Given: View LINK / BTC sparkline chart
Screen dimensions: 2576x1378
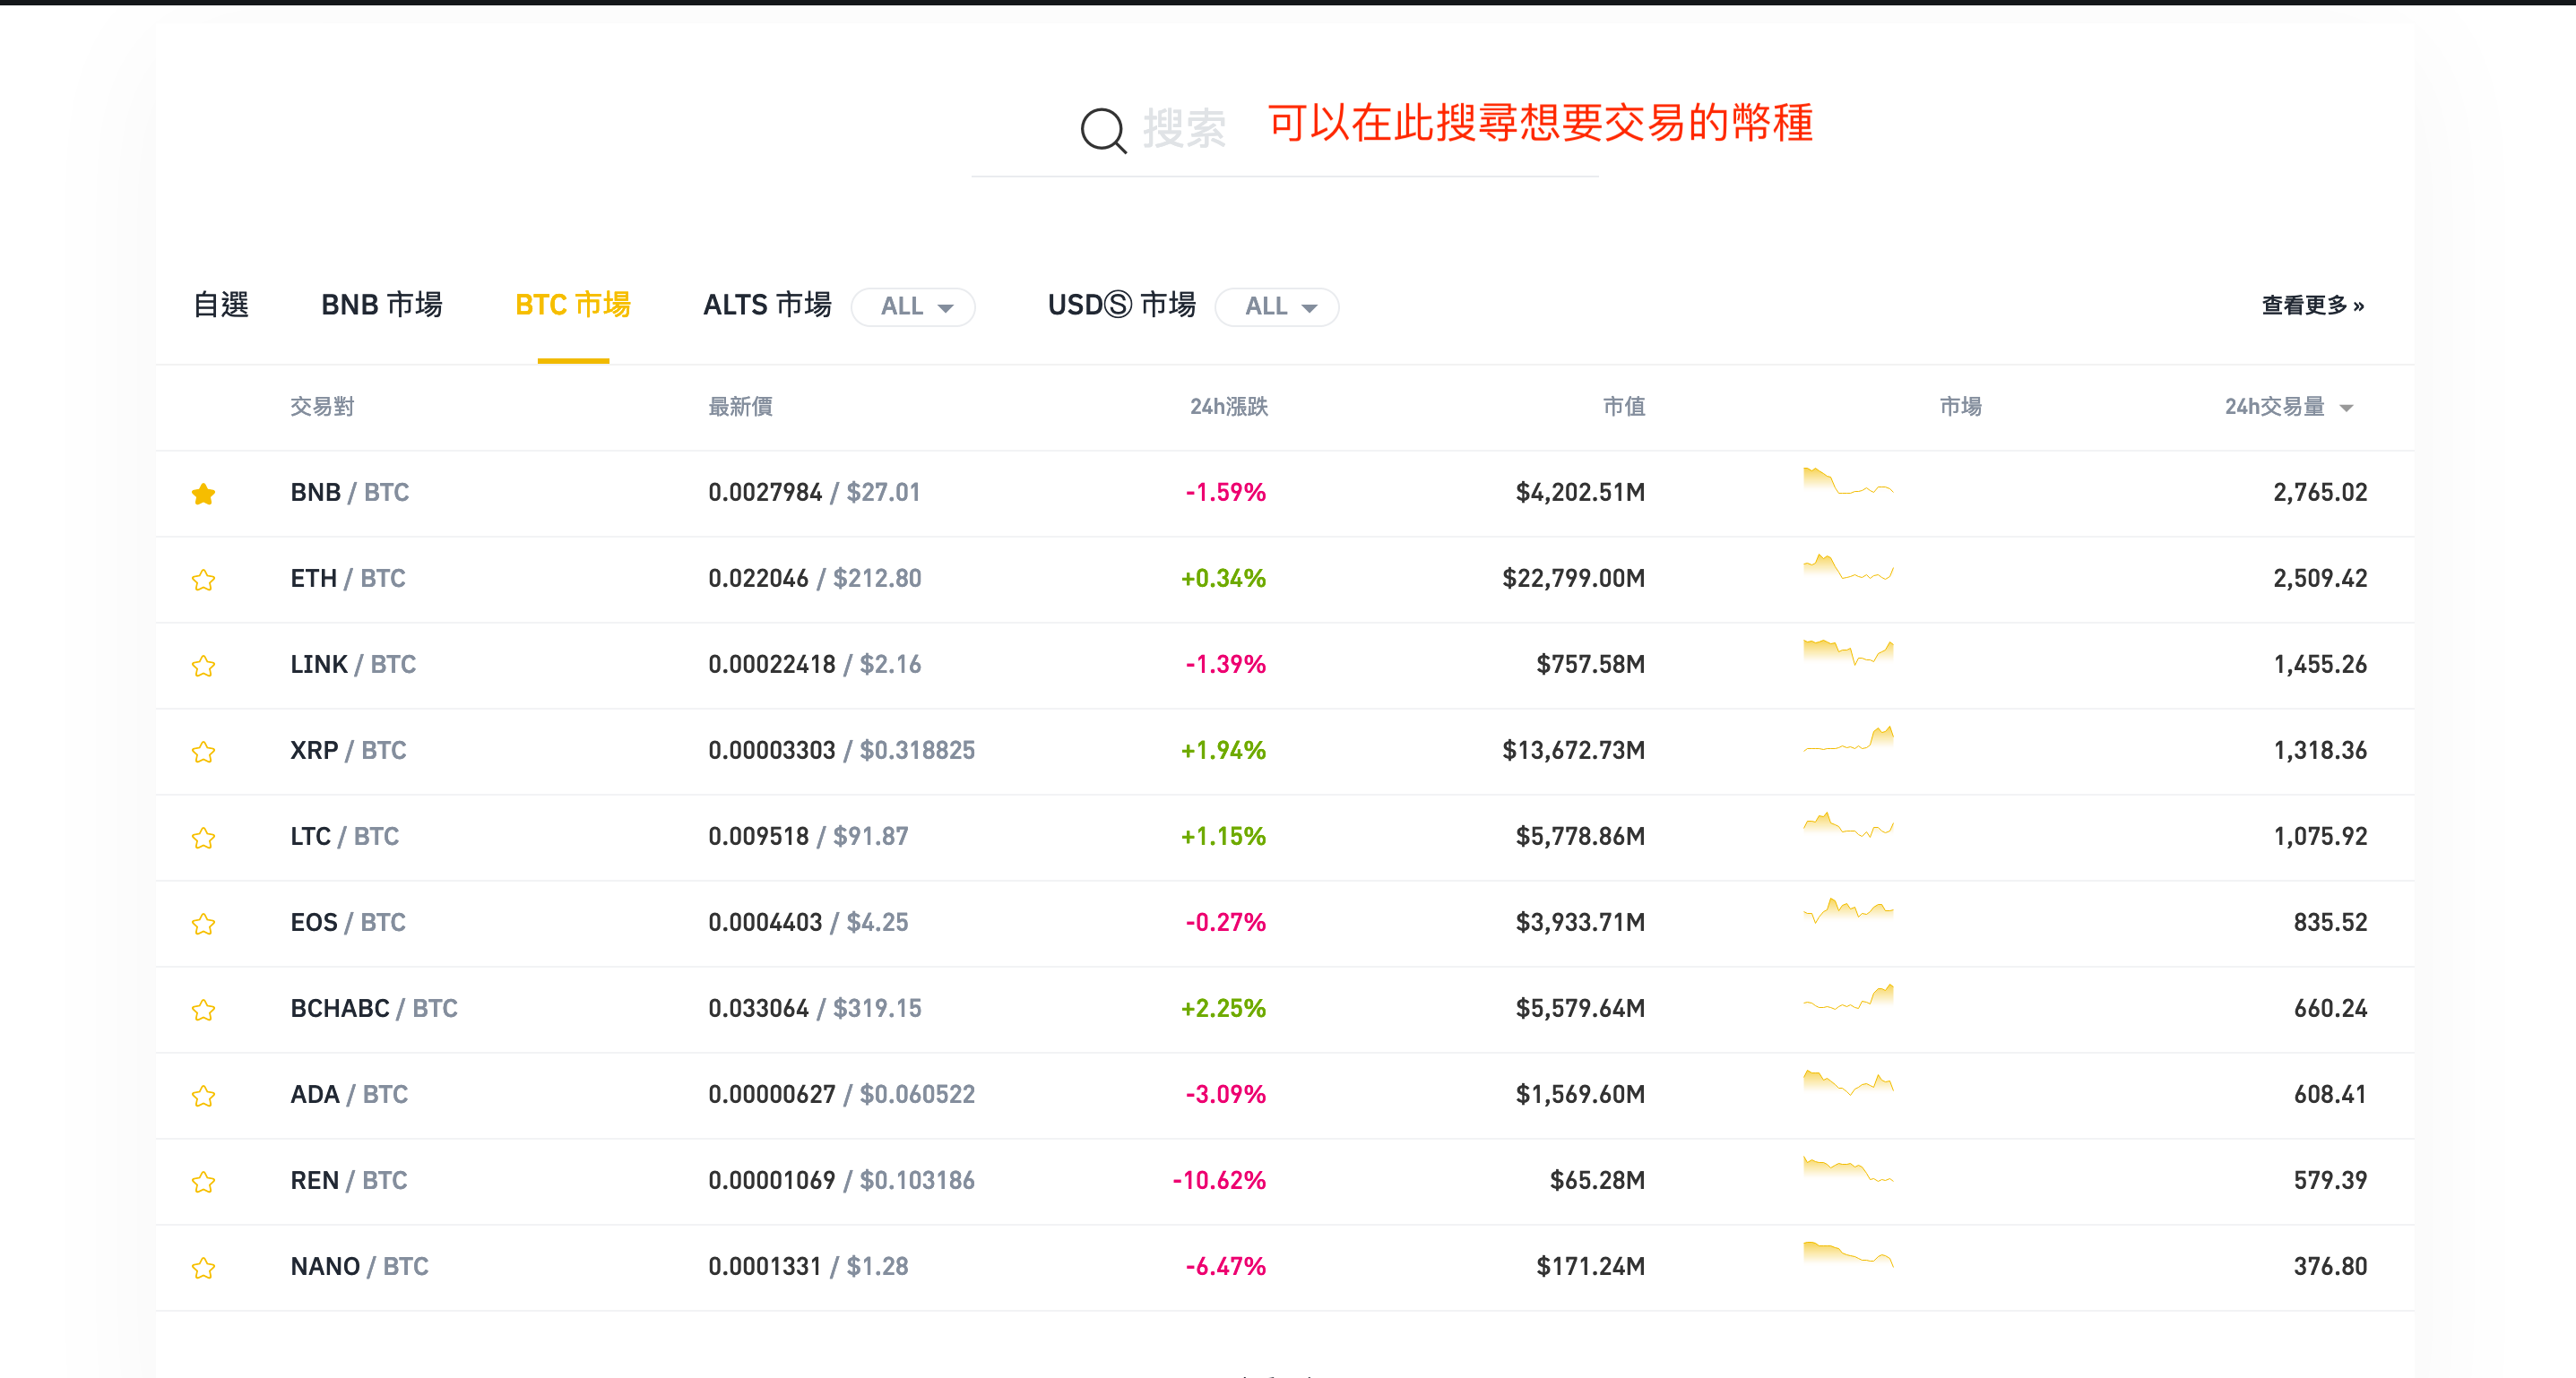Looking at the screenshot, I should tap(1848, 653).
